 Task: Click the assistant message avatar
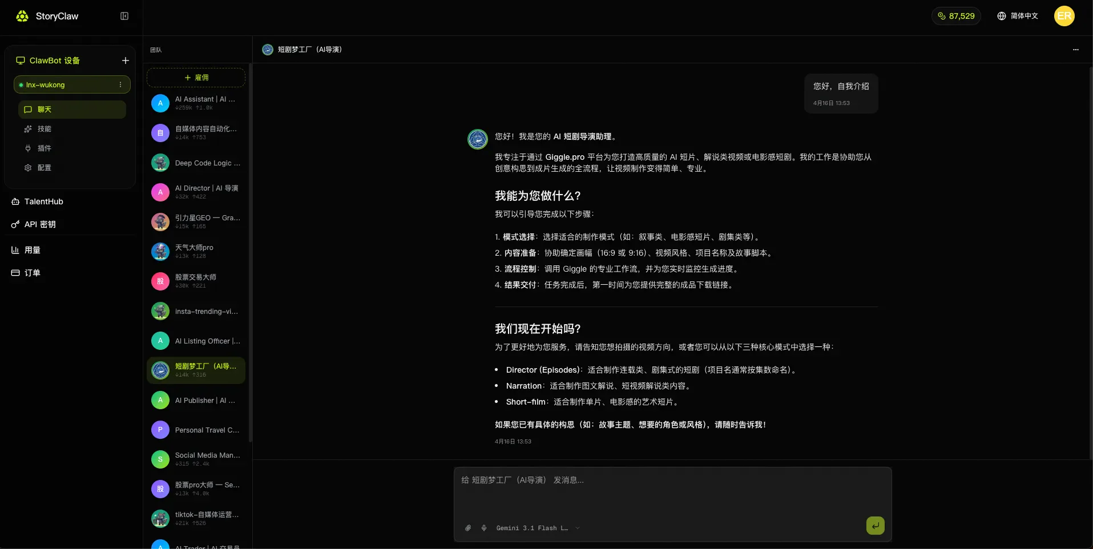coord(478,139)
